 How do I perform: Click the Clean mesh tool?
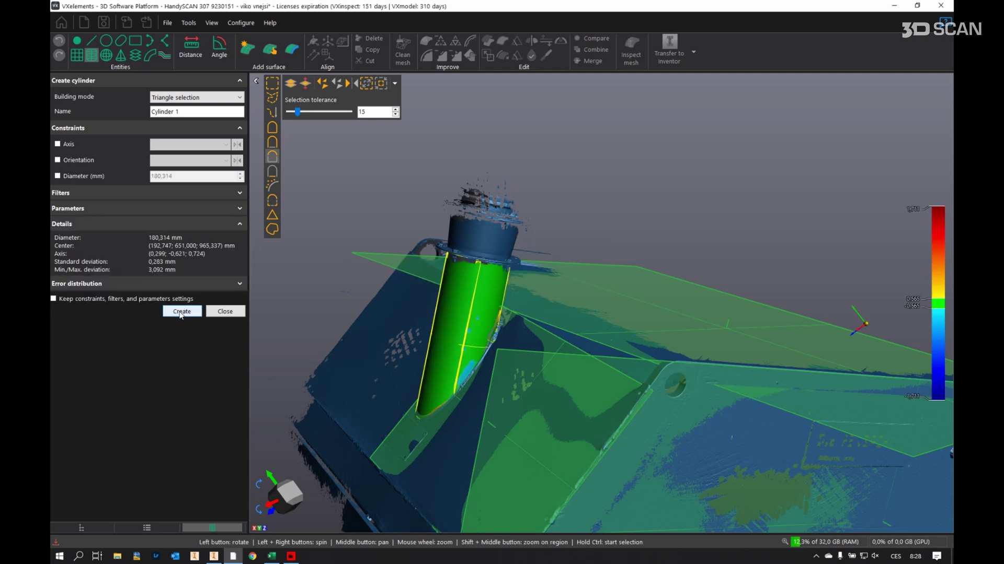click(403, 50)
